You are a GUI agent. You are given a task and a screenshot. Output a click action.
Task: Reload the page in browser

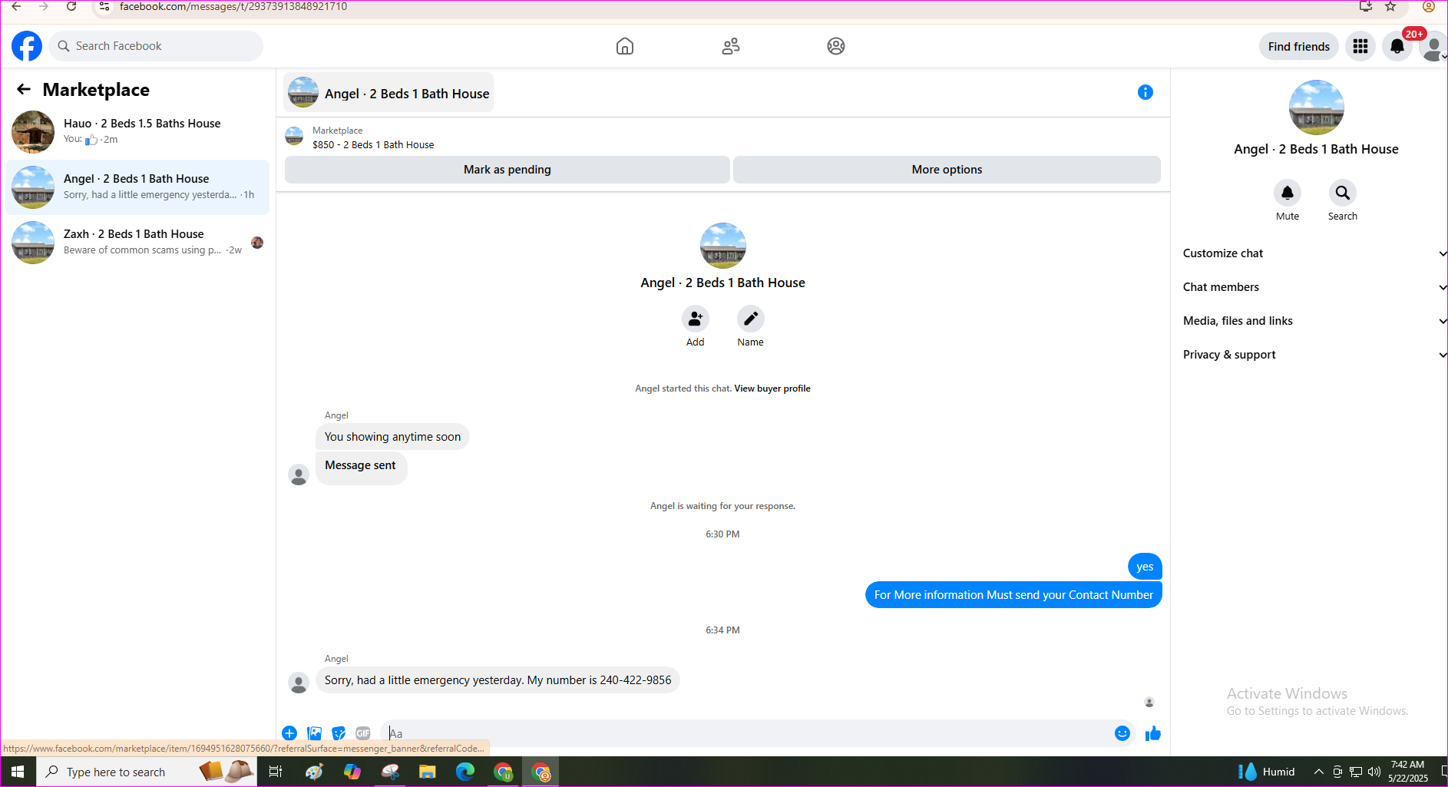point(71,6)
